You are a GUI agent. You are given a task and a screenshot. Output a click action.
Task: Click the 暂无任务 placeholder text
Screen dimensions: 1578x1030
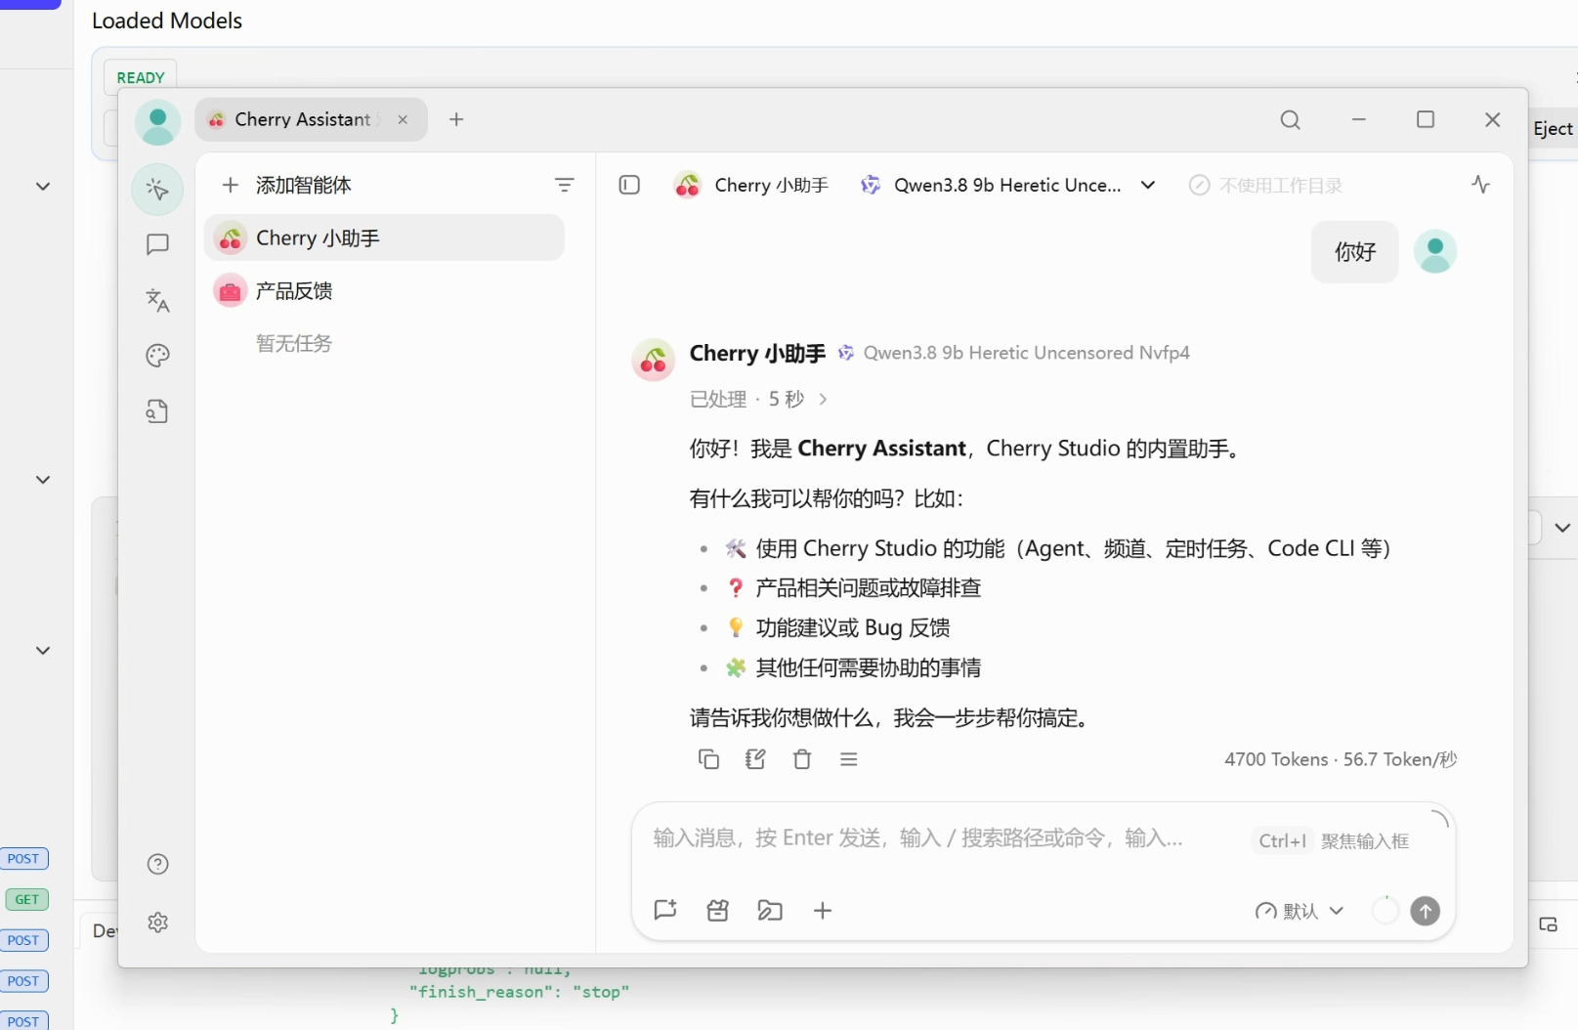(294, 343)
